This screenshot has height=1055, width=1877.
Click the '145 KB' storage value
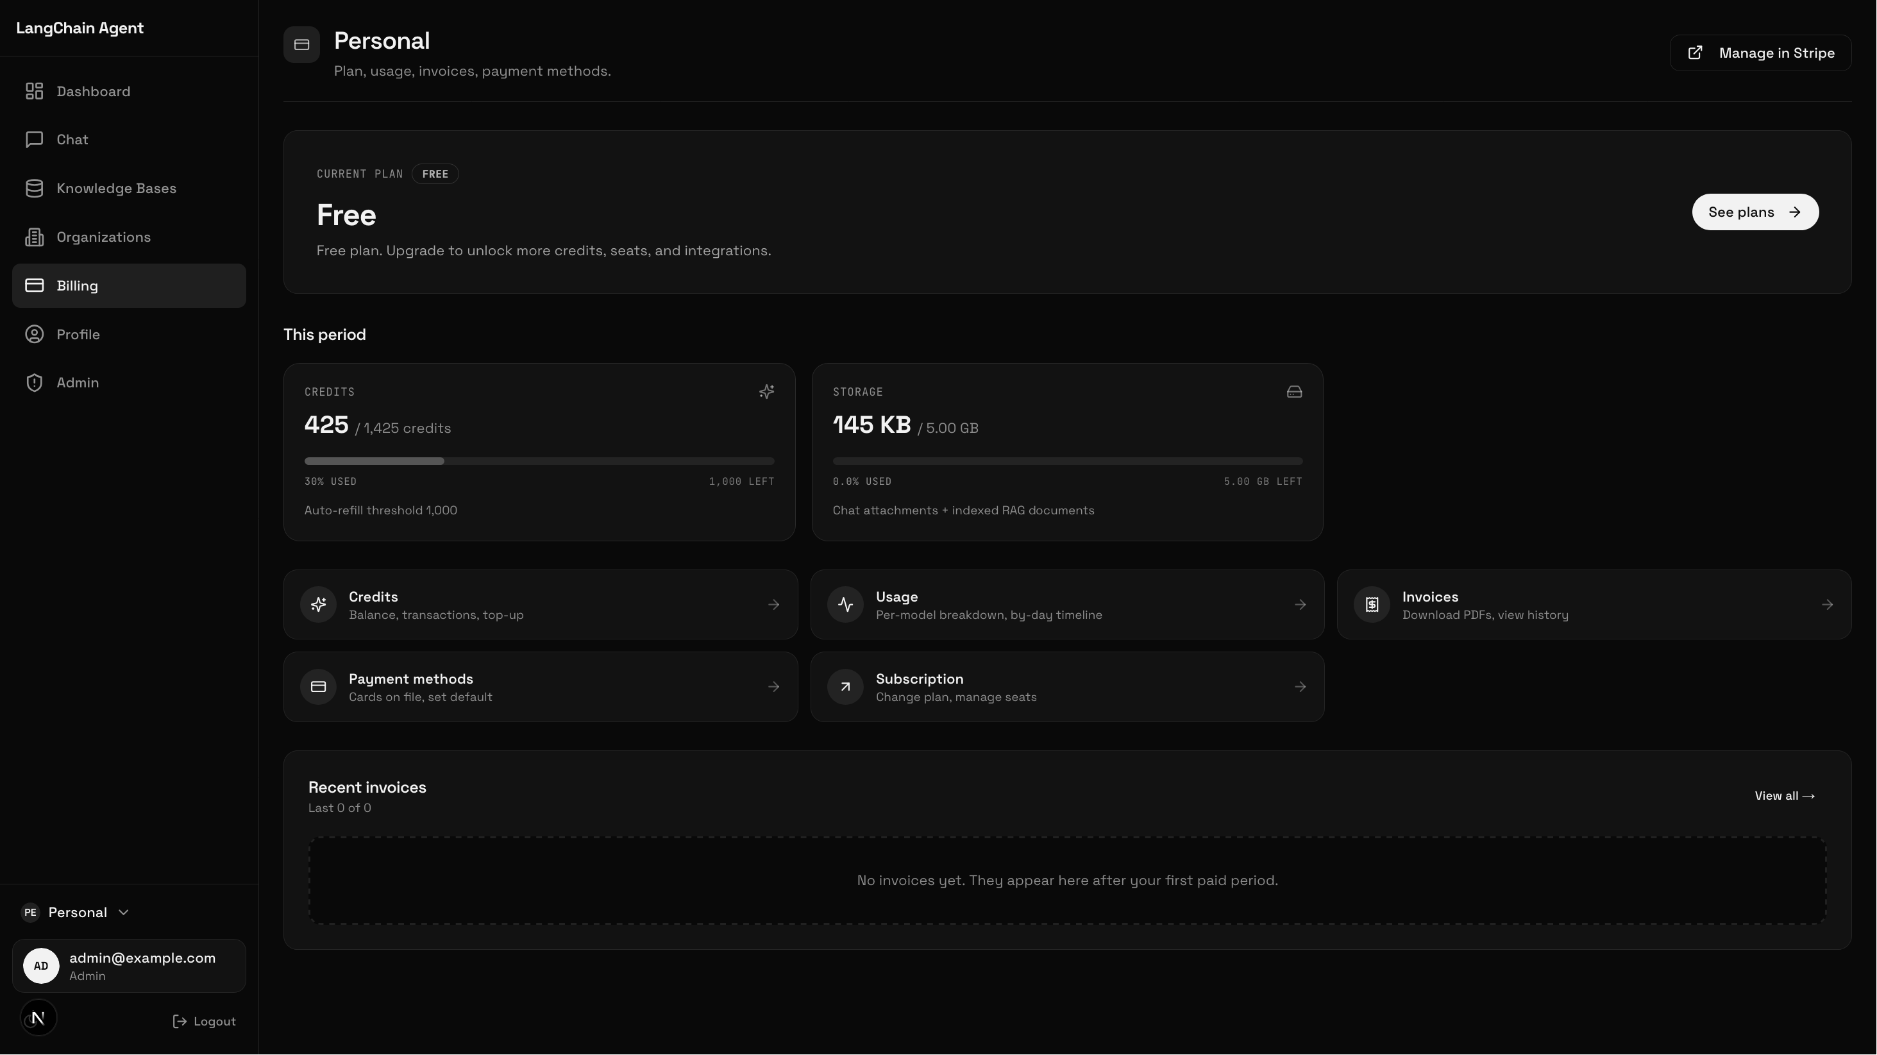(x=871, y=425)
